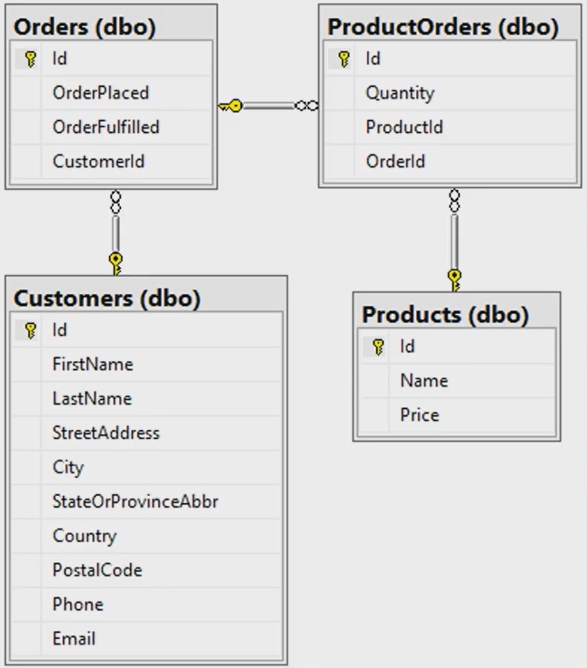Click the key end of the ProductOrders-Products relationship
The height and width of the screenshot is (668, 587).
tap(454, 276)
